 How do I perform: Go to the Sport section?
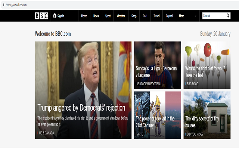pos(108,16)
